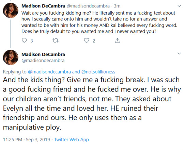Open Madison DeCambra's avatar on the first tweet
This screenshot has width=184, height=150.
[x=11, y=11]
